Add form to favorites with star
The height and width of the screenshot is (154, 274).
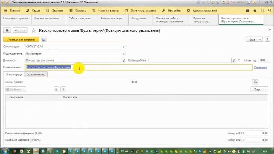[x=33, y=30]
